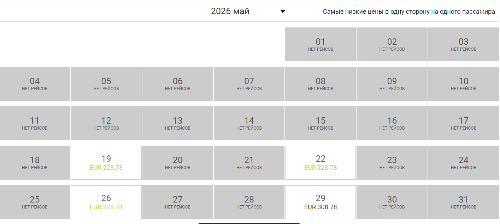Image resolution: width=500 pixels, height=224 pixels.
Task: Click day 04 in the calendar
Action: (35, 84)
